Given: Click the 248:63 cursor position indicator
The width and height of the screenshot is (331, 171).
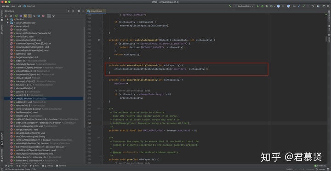Looking at the screenshot, I should click(289, 169).
